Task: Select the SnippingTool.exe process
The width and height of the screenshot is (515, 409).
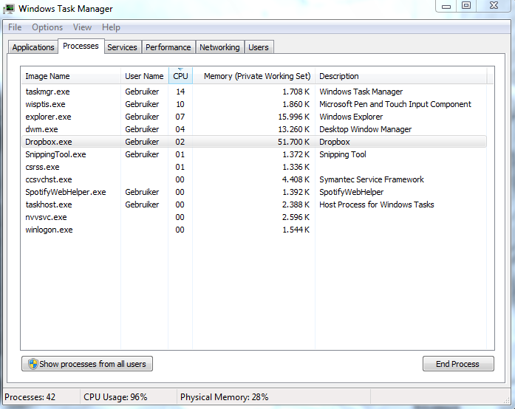Action: tap(254, 154)
